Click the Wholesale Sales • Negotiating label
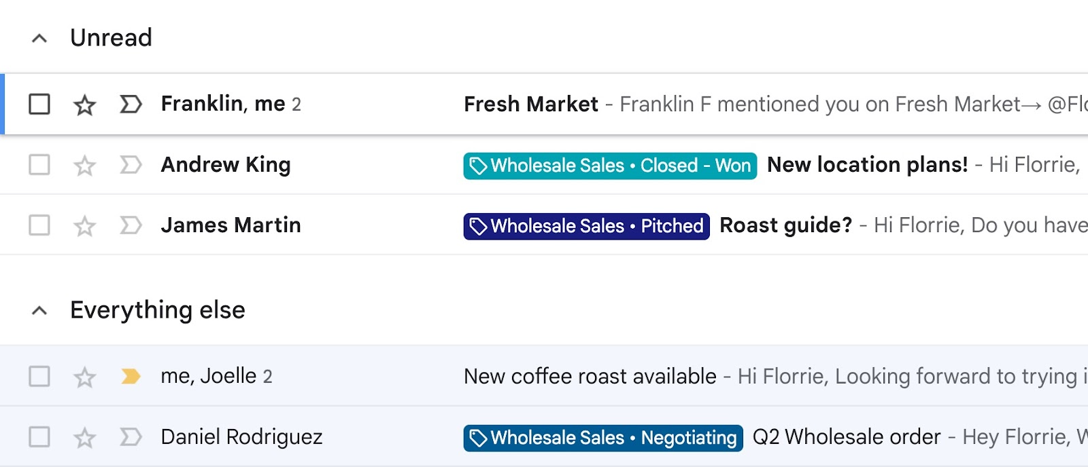This screenshot has height=467, width=1088. (x=603, y=438)
